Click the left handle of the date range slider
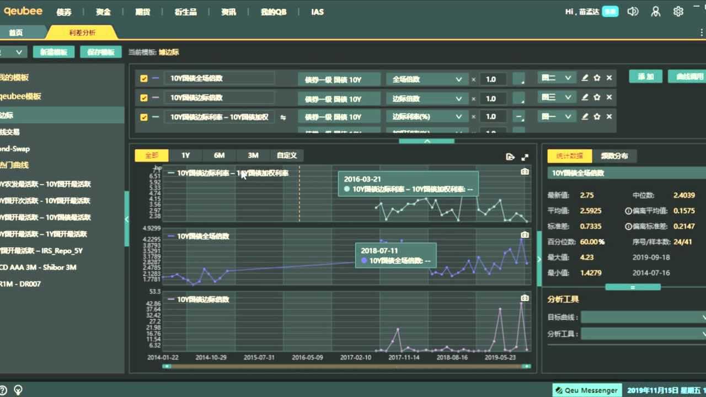This screenshot has height=397, width=706. pyautogui.click(x=167, y=366)
